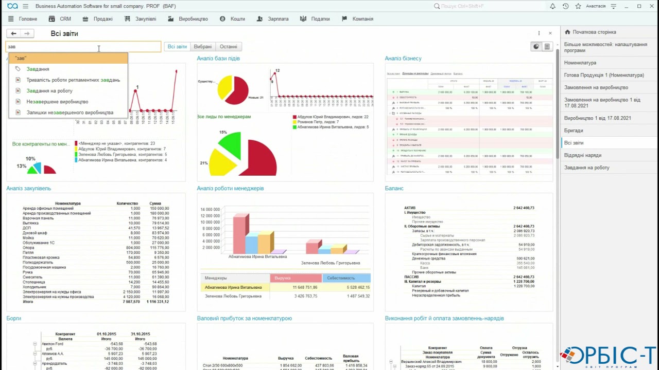659x370 pixels.
Task: Select the Вибрані filter tab
Action: 203,46
